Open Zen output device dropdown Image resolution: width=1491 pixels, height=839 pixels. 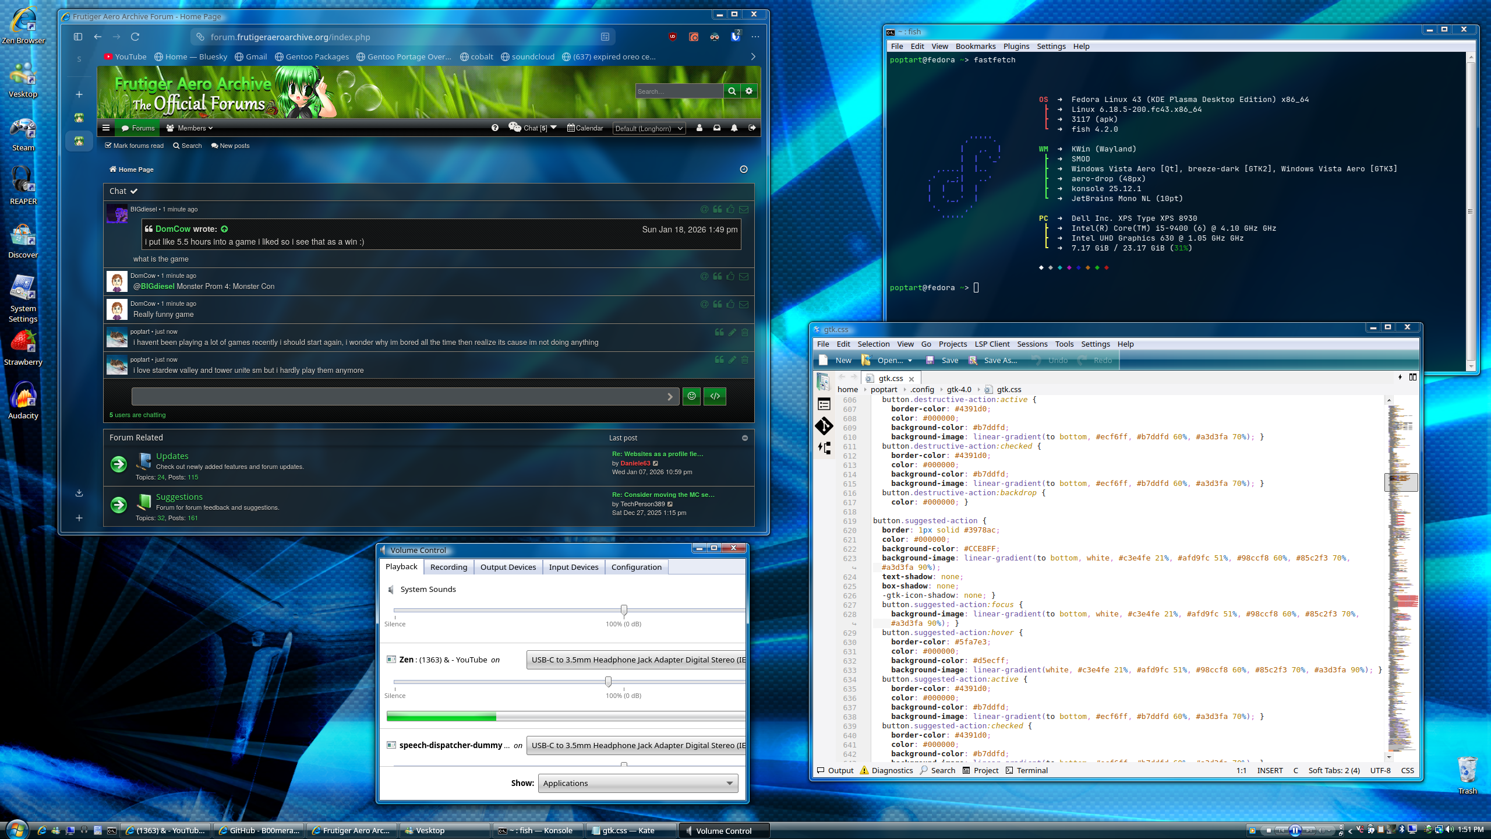click(636, 660)
